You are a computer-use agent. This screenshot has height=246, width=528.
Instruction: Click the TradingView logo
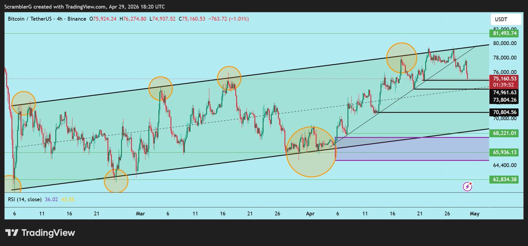40,233
